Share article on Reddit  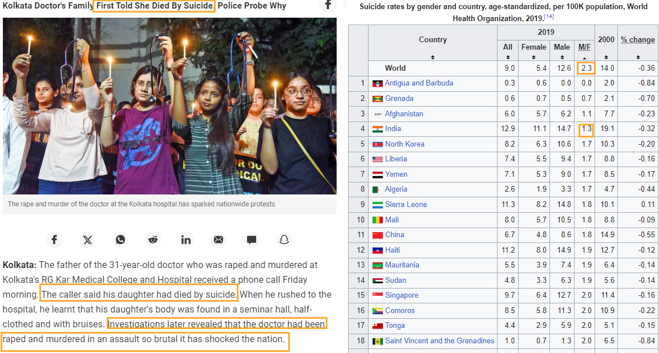(153, 240)
